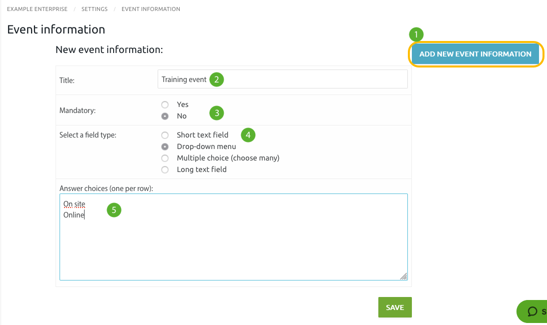Pick Multiple choice (choose many) option
547x325 pixels.
[x=165, y=158]
